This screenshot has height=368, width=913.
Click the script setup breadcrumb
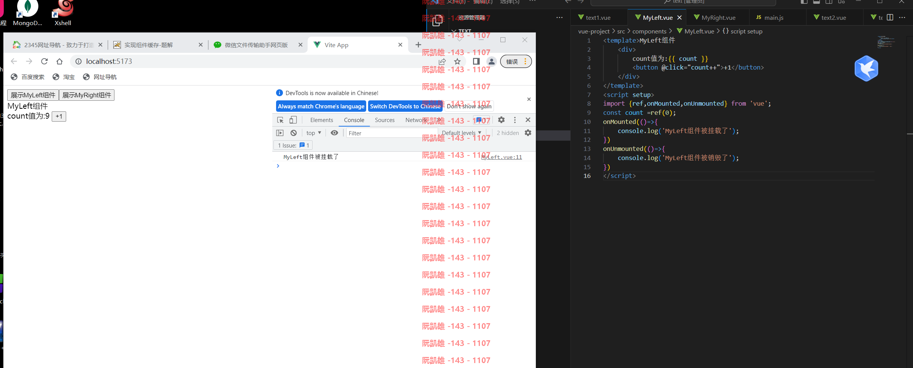click(742, 31)
